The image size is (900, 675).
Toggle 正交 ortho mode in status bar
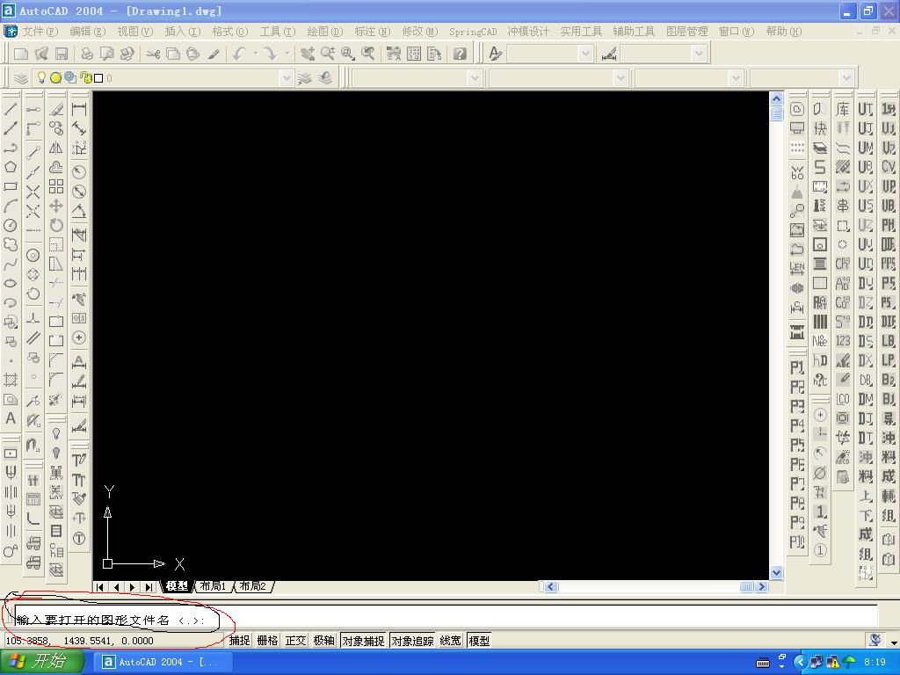(x=295, y=641)
